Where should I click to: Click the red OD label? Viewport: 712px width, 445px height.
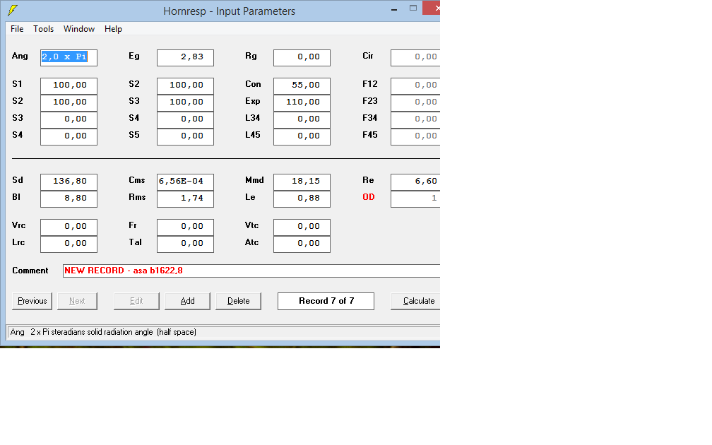(369, 197)
